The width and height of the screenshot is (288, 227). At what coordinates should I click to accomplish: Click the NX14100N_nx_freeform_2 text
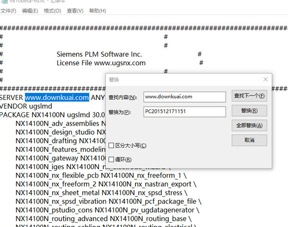tap(56, 184)
